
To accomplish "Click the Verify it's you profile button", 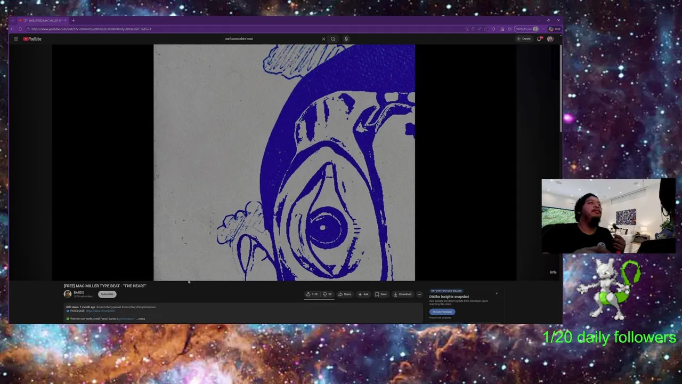I will click(526, 29).
